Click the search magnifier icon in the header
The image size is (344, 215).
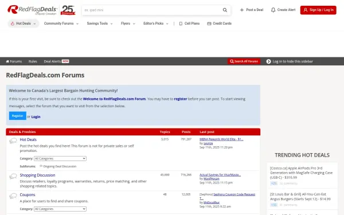coord(225,10)
